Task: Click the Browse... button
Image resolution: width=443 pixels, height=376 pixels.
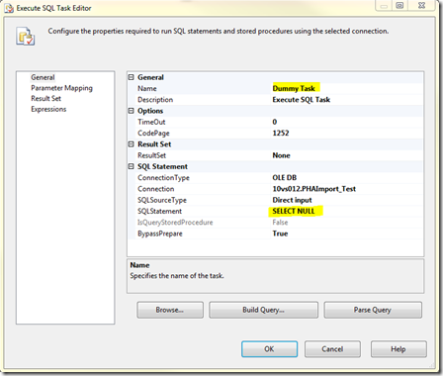Action: click(170, 310)
